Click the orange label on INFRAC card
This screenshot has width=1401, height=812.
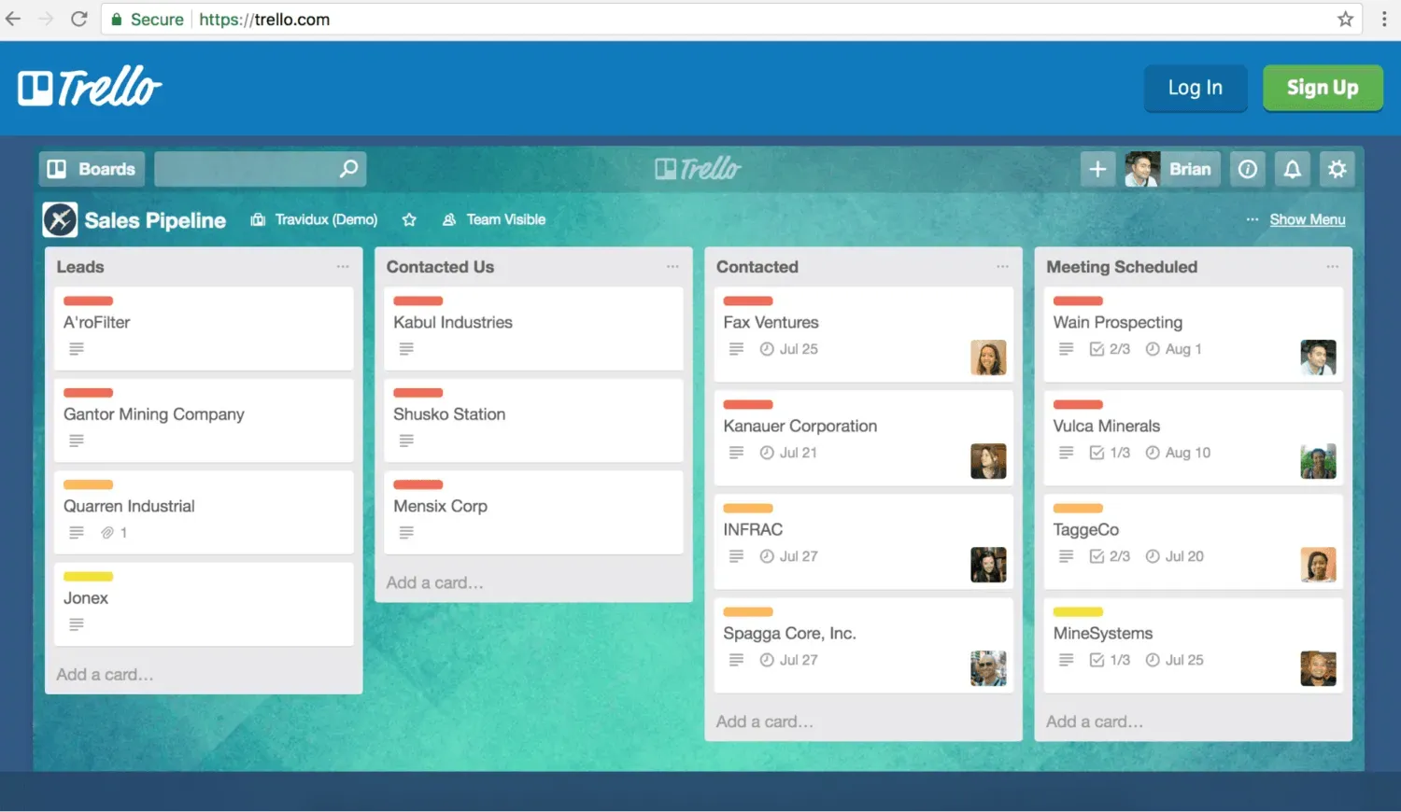point(747,508)
